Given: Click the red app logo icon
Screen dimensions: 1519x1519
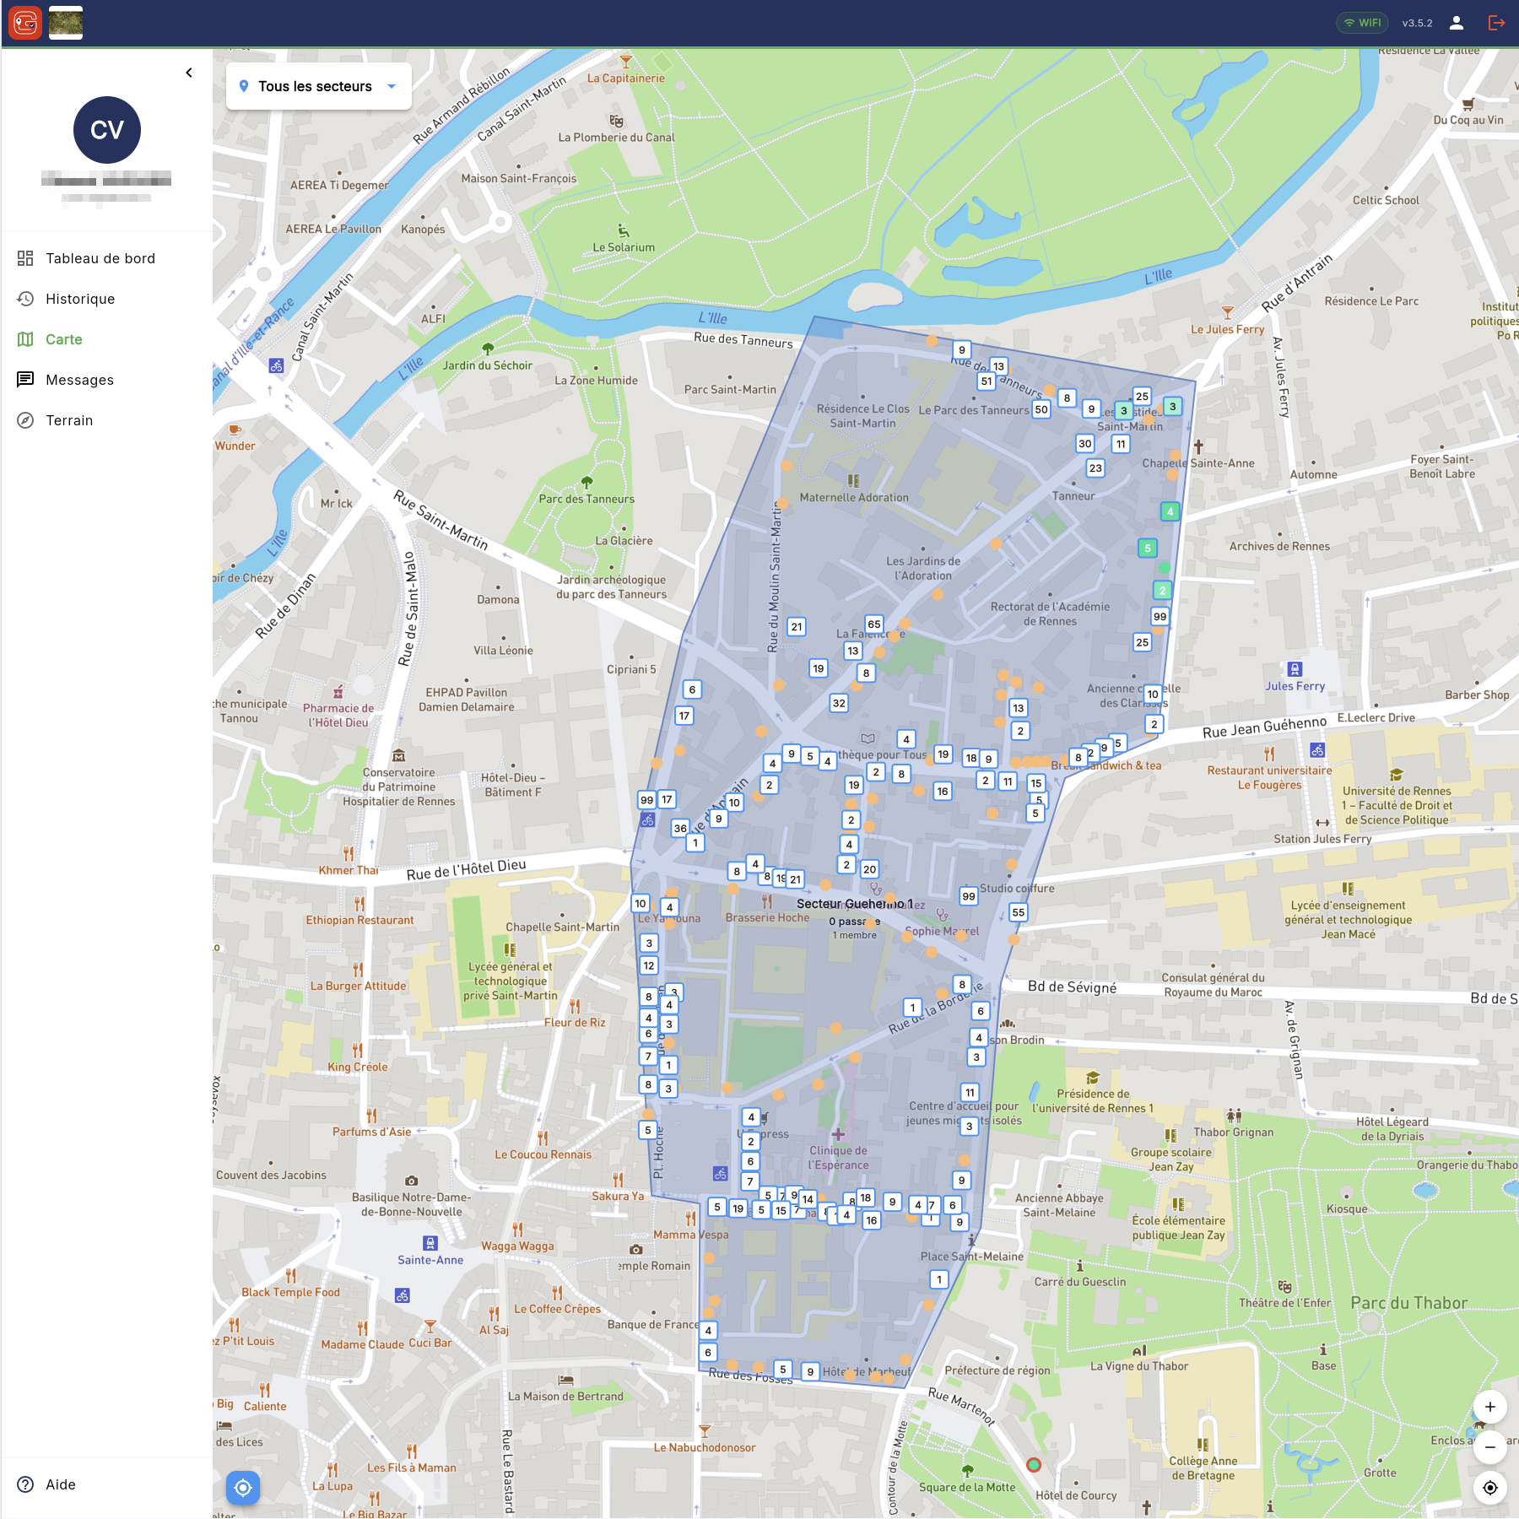Looking at the screenshot, I should point(25,23).
